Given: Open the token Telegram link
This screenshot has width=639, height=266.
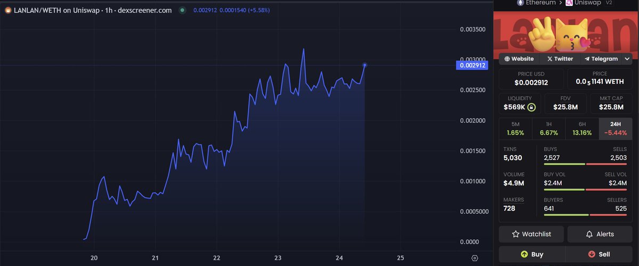Looking at the screenshot, I should pyautogui.click(x=601, y=59).
